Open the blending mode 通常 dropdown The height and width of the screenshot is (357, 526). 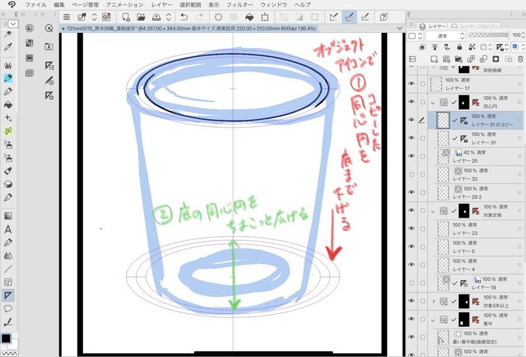(x=446, y=36)
